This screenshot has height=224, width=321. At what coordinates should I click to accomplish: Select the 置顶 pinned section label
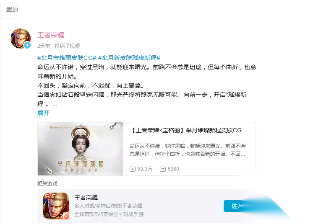click(x=12, y=9)
